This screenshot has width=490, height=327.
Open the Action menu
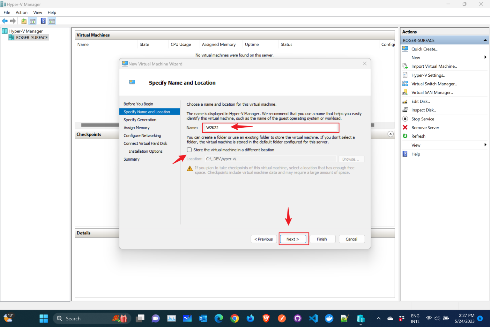click(x=21, y=12)
